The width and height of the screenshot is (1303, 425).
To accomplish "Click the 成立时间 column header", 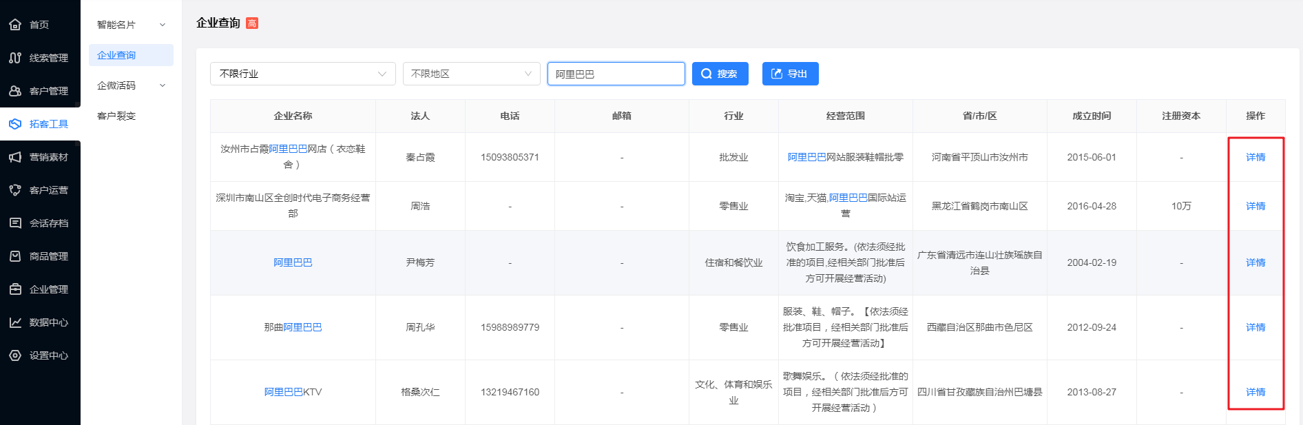I will pos(1092,116).
